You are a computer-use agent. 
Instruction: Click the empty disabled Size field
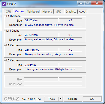coord(41,79)
